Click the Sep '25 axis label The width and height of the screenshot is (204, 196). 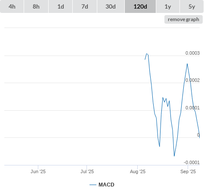[188, 171]
